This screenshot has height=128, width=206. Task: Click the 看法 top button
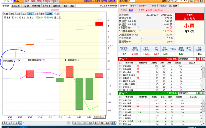click(x=27, y=1)
